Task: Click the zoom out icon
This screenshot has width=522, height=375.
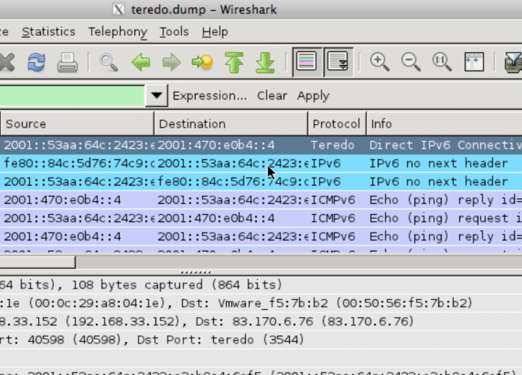Action: [411, 62]
